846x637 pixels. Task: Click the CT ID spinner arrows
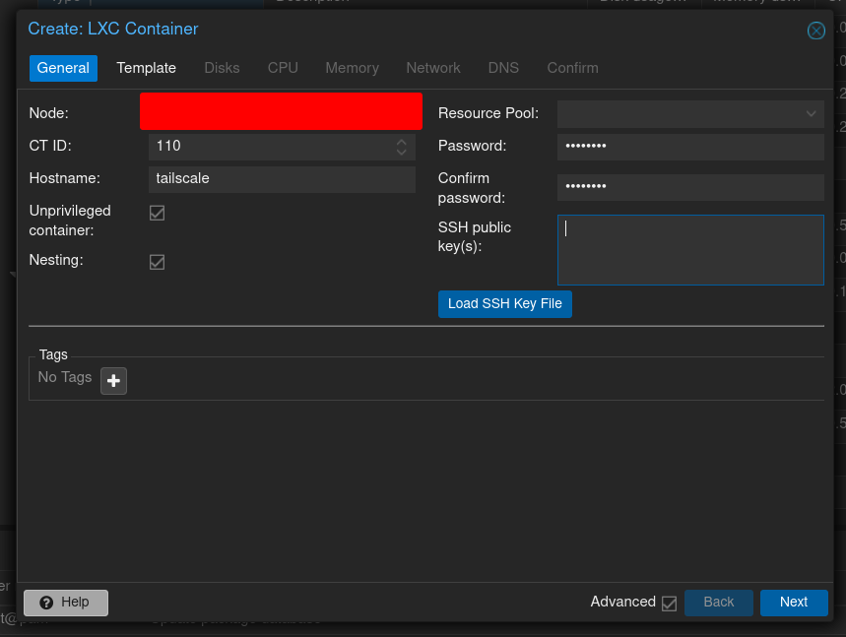pyautogui.click(x=402, y=147)
